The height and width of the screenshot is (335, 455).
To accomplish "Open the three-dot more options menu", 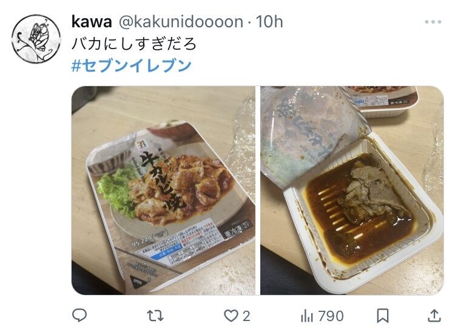I will click(433, 22).
